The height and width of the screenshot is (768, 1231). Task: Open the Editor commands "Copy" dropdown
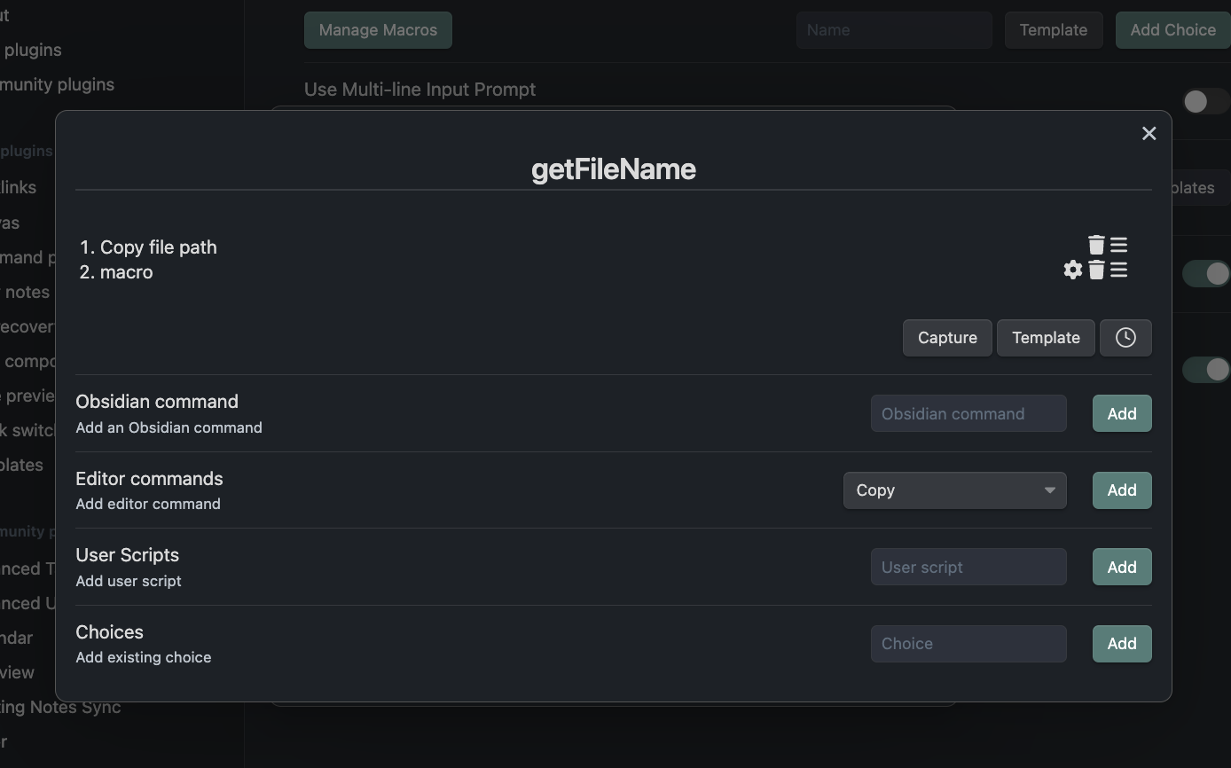click(x=954, y=490)
